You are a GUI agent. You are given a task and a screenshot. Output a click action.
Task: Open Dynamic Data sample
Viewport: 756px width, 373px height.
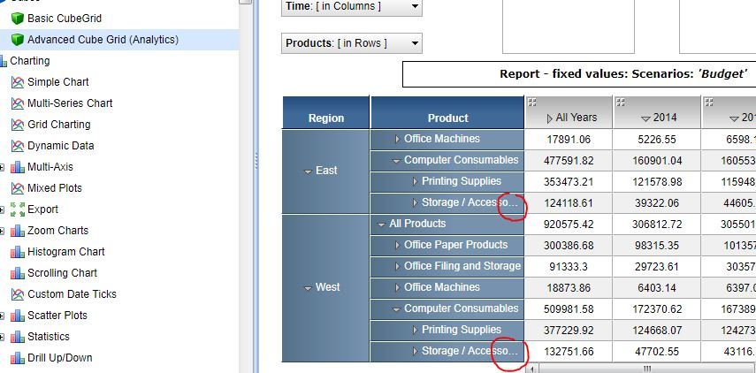[x=61, y=146]
